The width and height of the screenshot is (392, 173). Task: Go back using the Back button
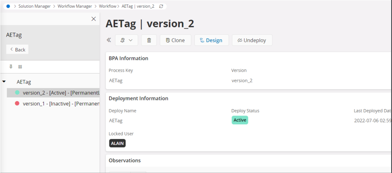(17, 50)
